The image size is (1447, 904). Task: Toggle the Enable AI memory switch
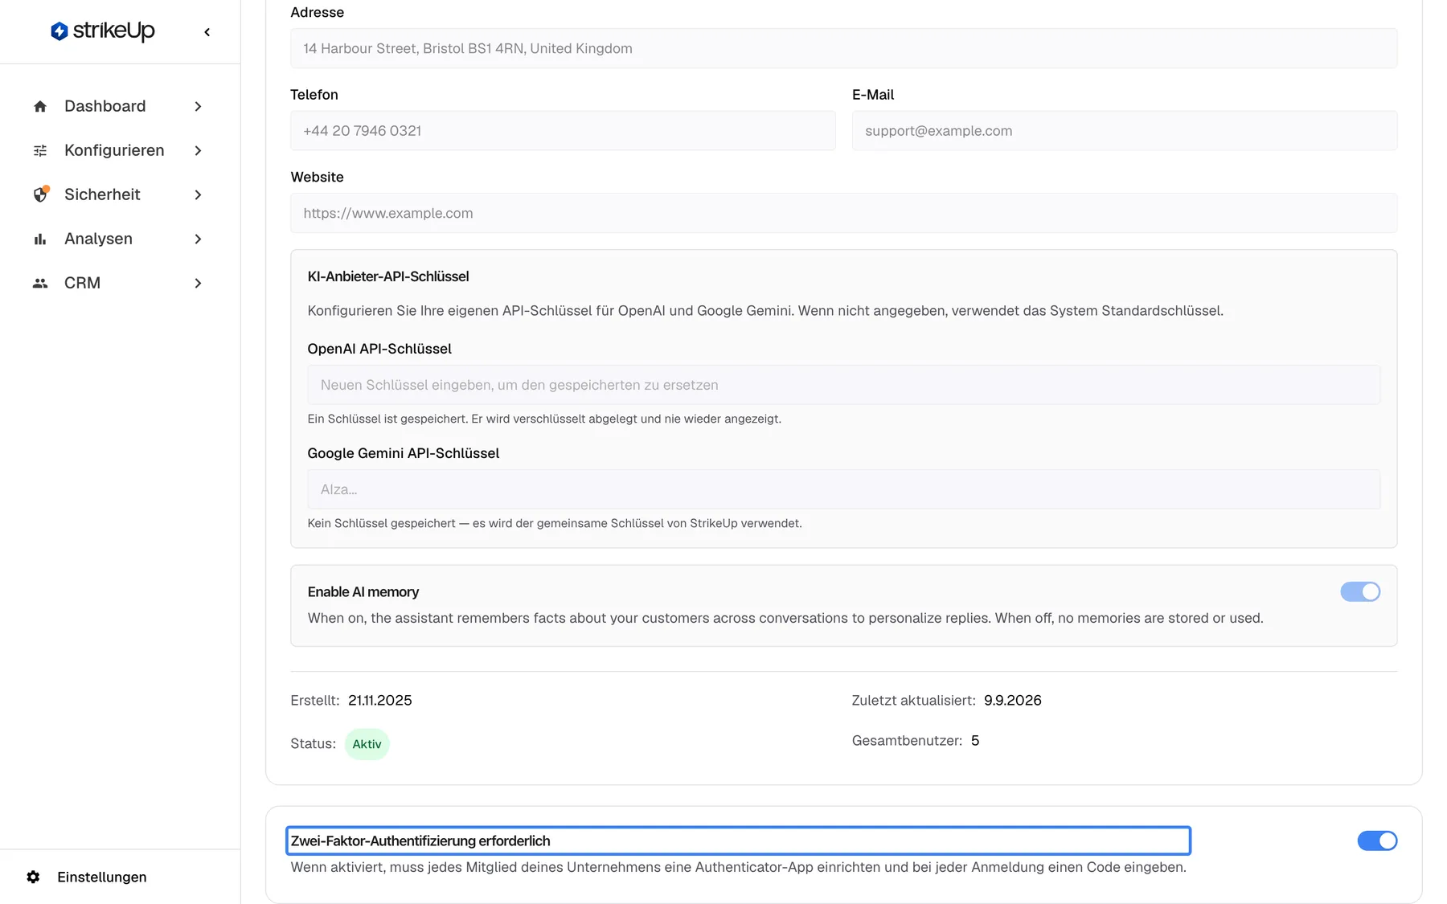coord(1360,591)
